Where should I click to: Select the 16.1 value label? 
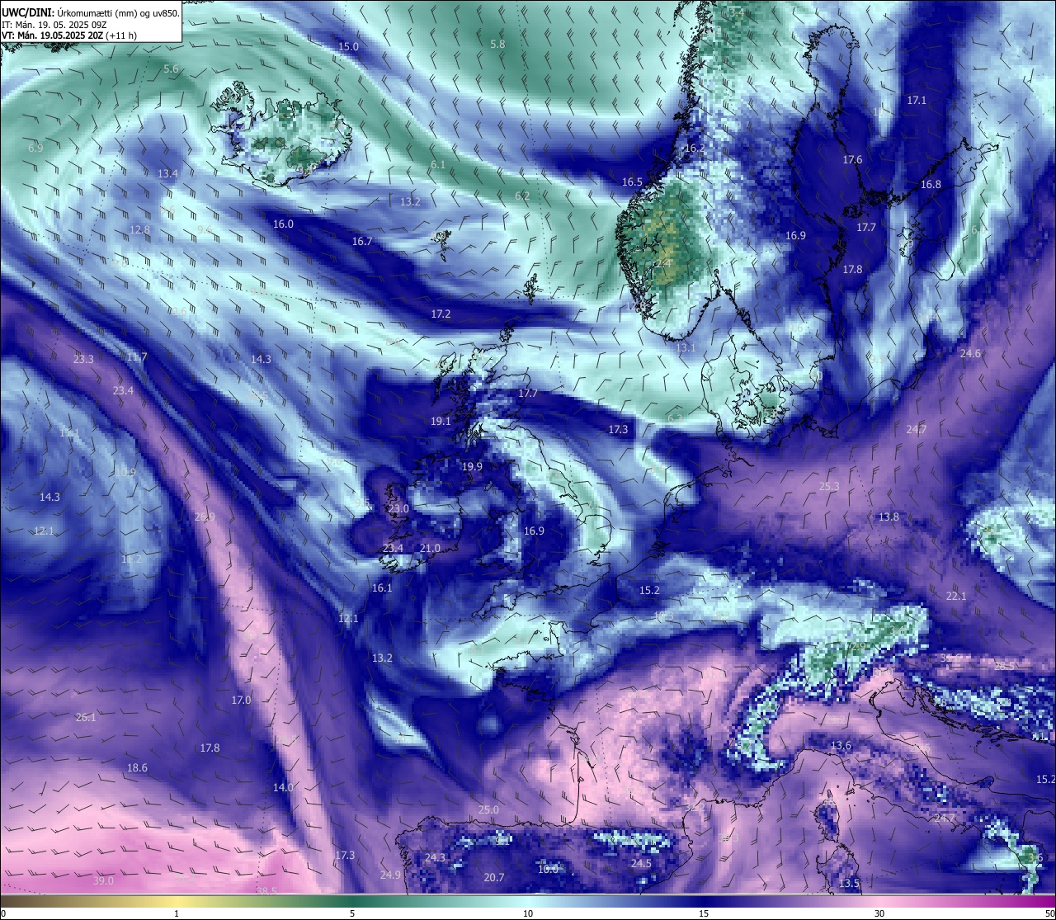[x=382, y=588]
